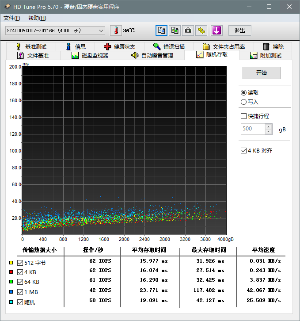Uncheck the 1 MB transfer size checkbox

point(20,292)
